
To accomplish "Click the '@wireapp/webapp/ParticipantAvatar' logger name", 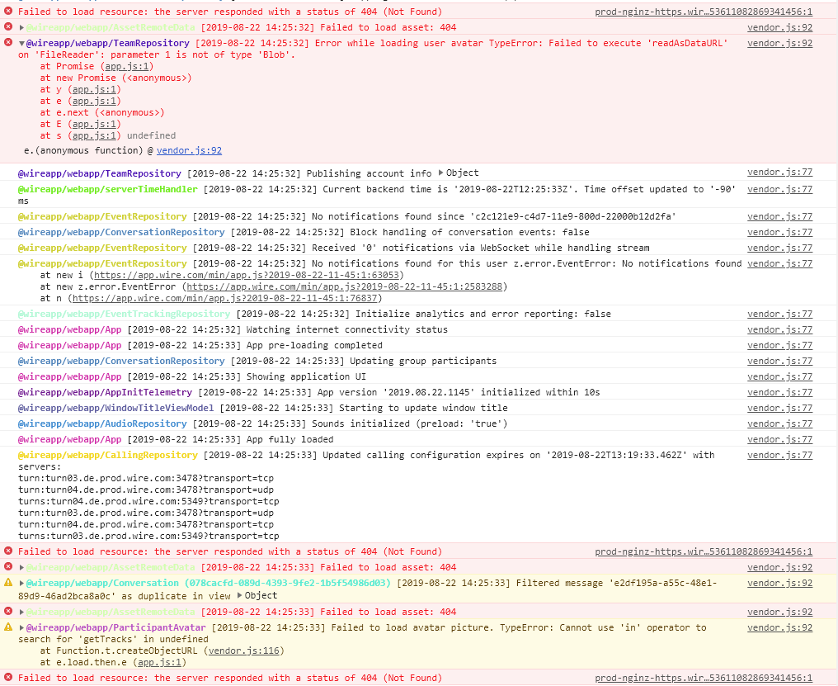I will pyautogui.click(x=116, y=627).
